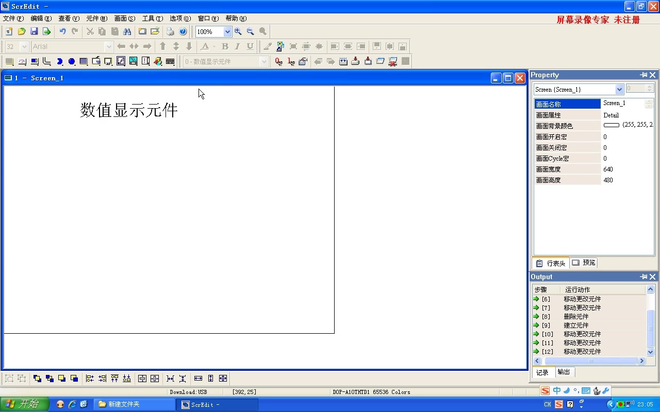This screenshot has width=660, height=412.
Task: Toggle the Output panel auto-hide pin
Action: coord(643,277)
